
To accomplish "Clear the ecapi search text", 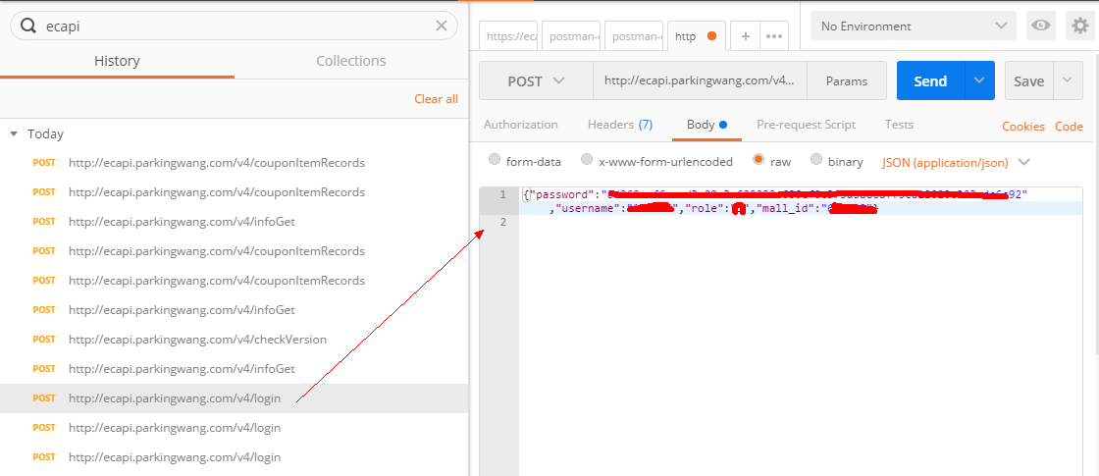I will tap(442, 26).
